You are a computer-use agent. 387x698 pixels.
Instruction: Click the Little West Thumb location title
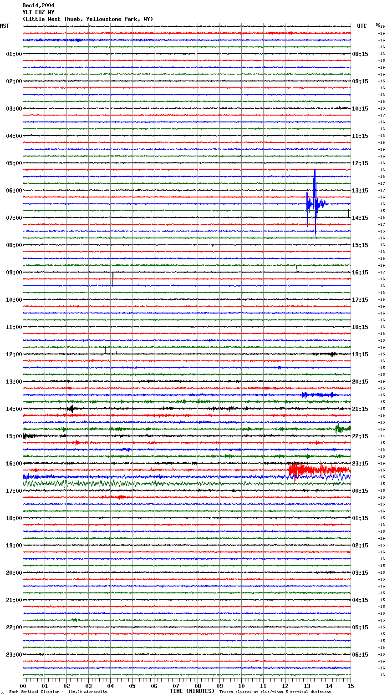[x=88, y=19]
